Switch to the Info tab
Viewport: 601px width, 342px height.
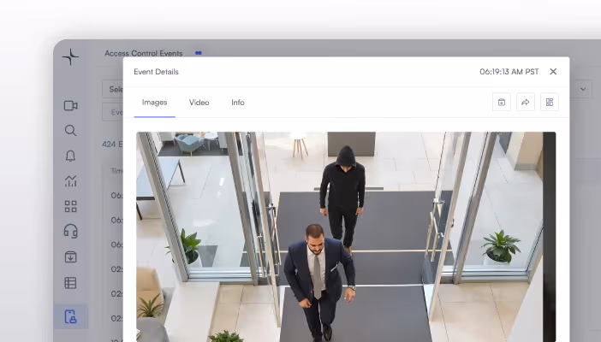pyautogui.click(x=238, y=103)
